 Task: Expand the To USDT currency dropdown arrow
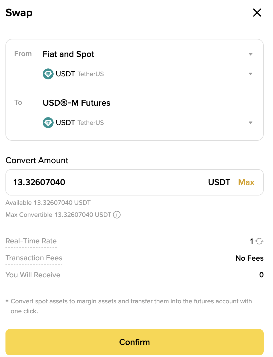point(250,123)
